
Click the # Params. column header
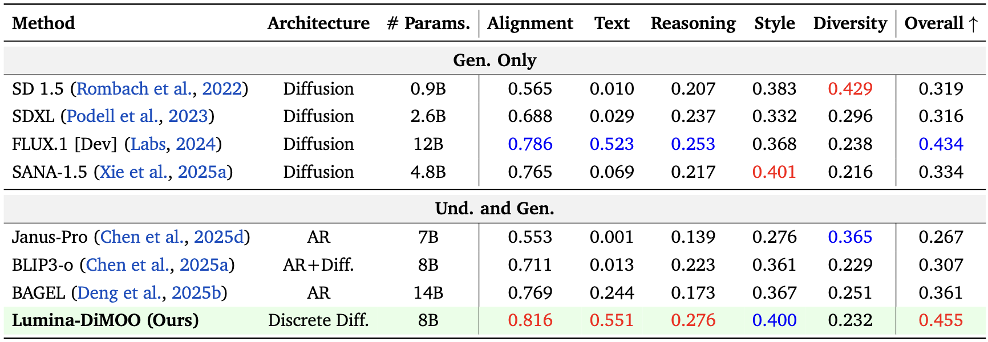click(428, 23)
